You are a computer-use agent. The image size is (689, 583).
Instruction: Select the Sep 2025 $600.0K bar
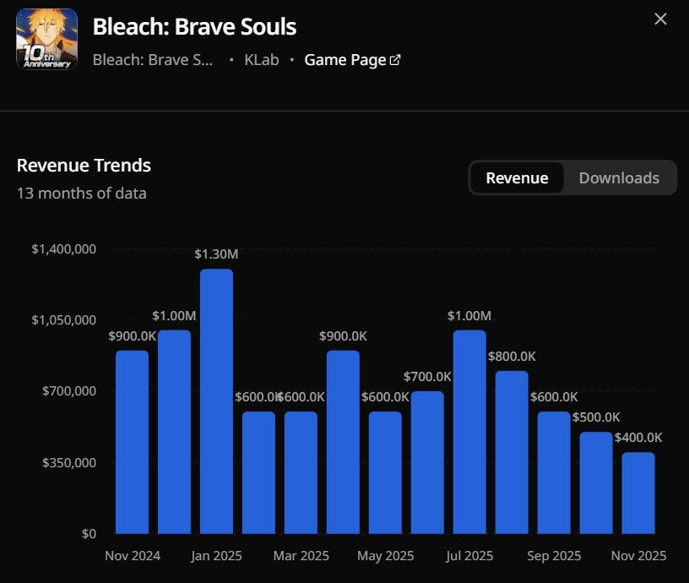pyautogui.click(x=554, y=472)
